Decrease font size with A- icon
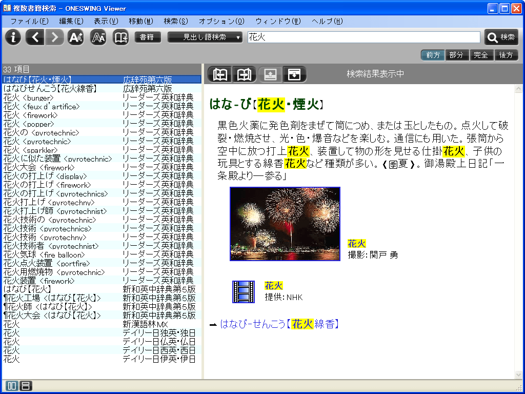Viewport: 525px width, 394px height. [98, 37]
